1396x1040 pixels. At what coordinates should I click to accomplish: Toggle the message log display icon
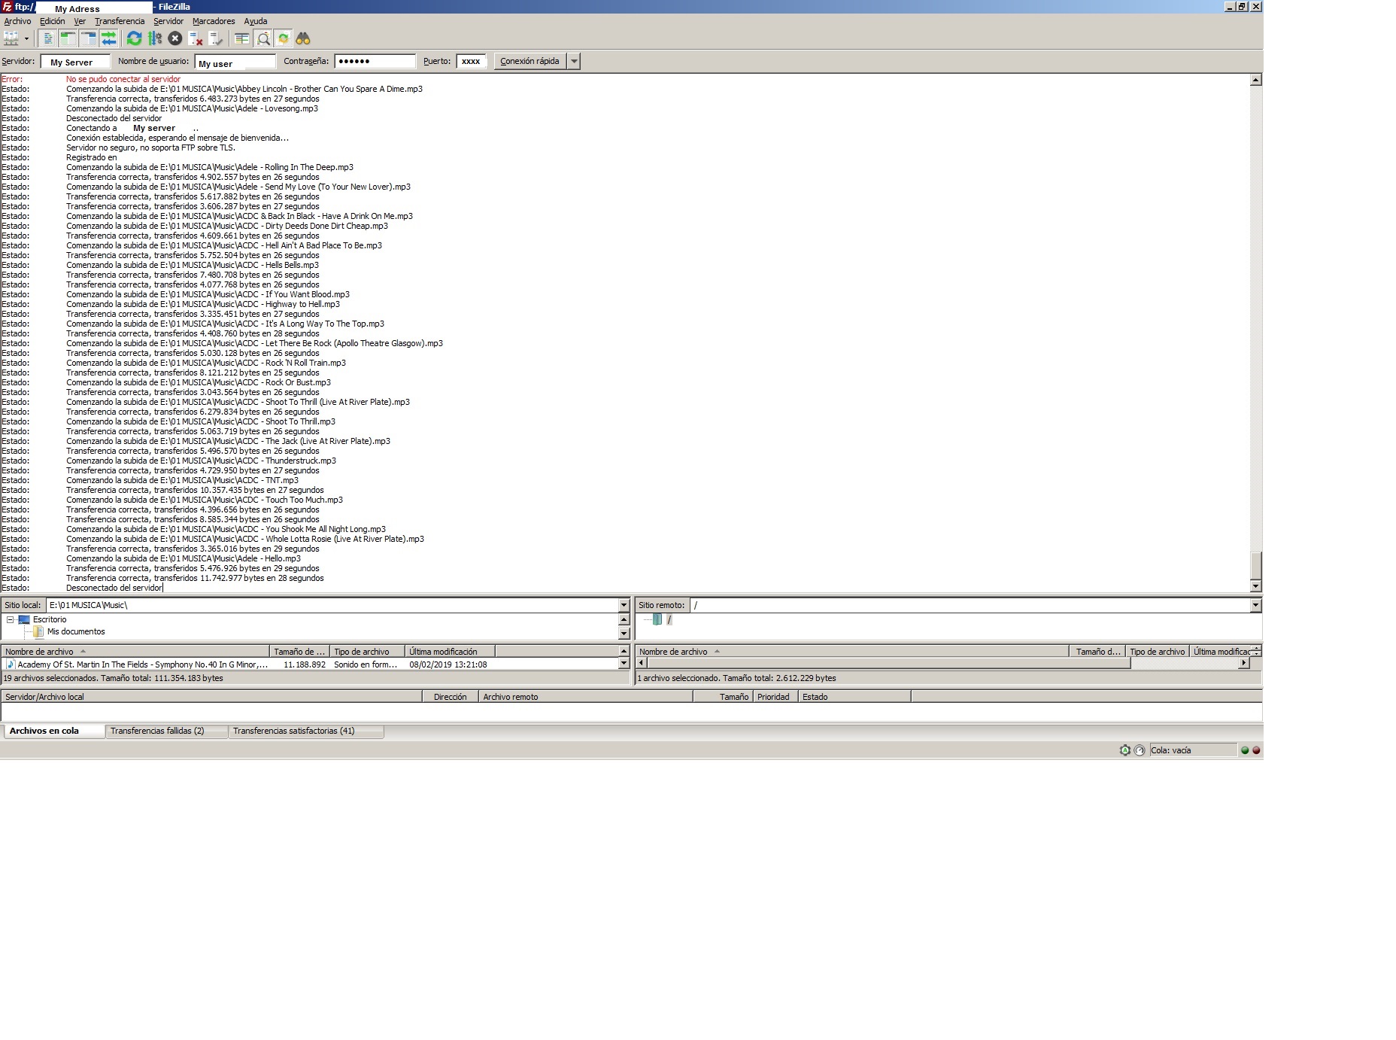point(48,38)
